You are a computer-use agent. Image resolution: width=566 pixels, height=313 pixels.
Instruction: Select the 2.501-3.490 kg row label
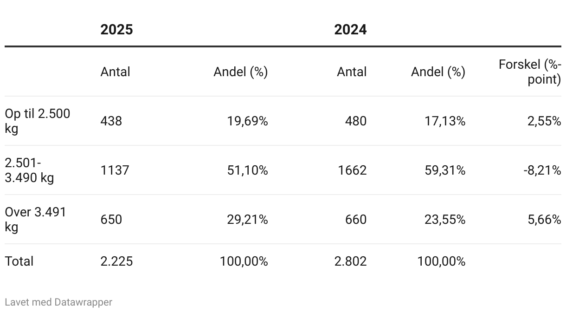point(29,170)
